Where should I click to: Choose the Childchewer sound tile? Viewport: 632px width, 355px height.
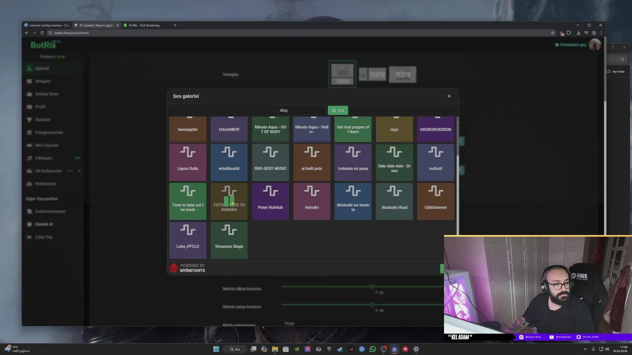point(435,201)
